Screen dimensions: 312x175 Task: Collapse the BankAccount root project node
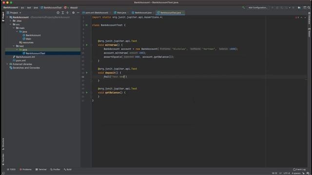pos(7,17)
